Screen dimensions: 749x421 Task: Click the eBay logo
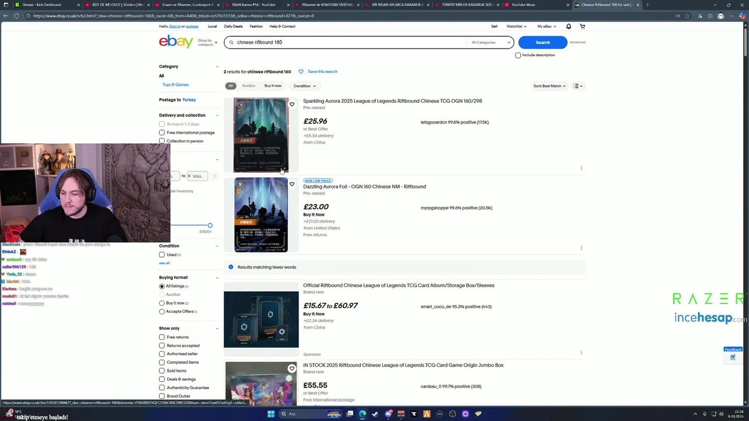coord(176,42)
